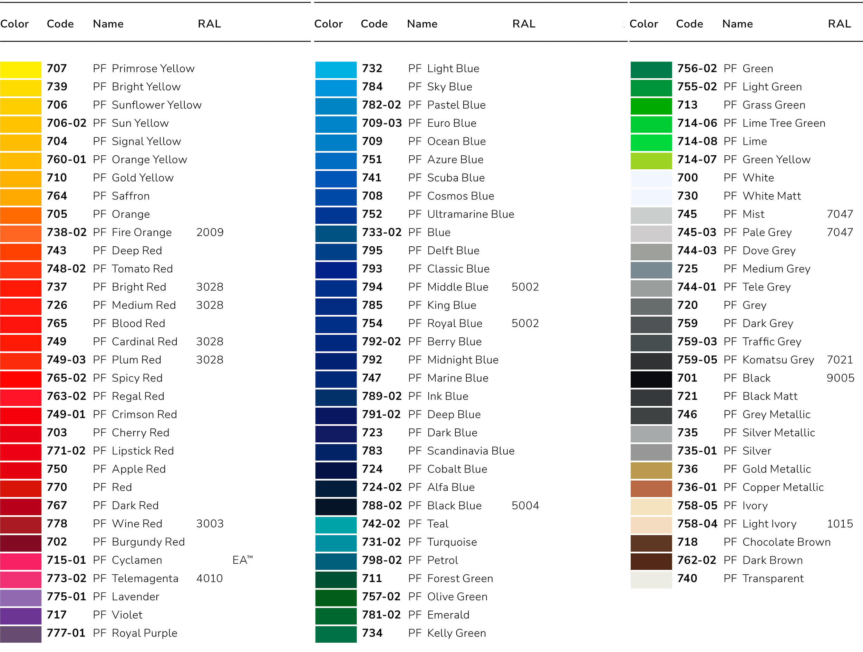This screenshot has height=652, width=863.
Task: Click the middle column's Name header
Action: point(422,24)
